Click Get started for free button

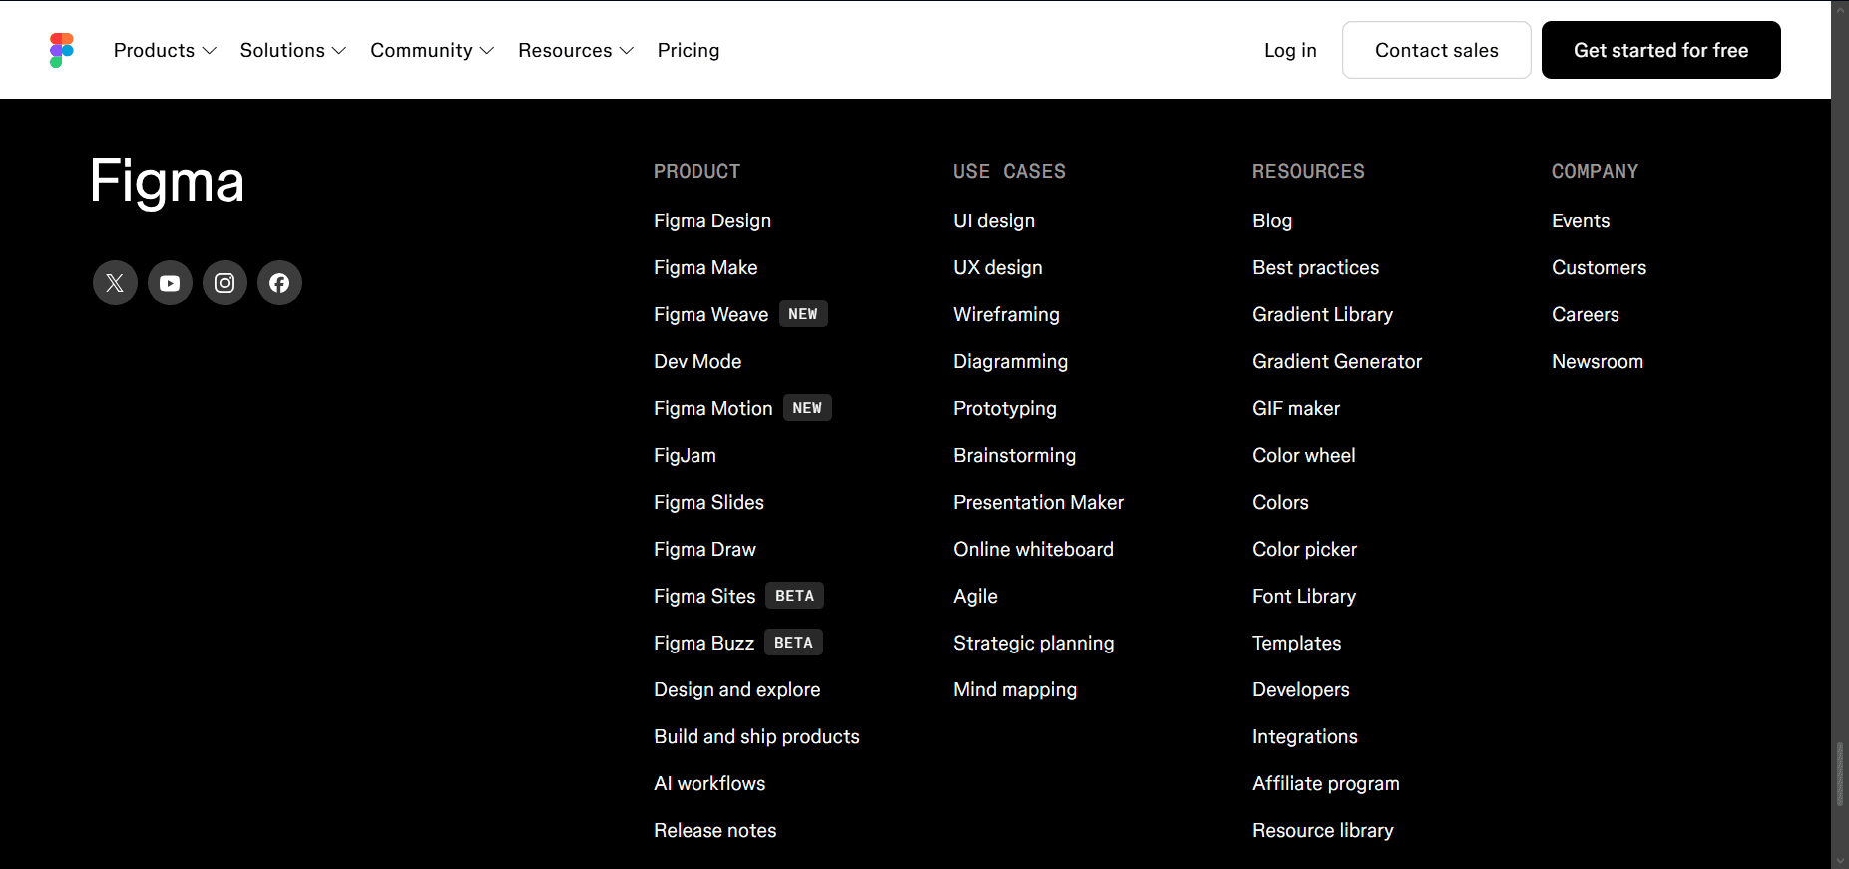(x=1661, y=50)
